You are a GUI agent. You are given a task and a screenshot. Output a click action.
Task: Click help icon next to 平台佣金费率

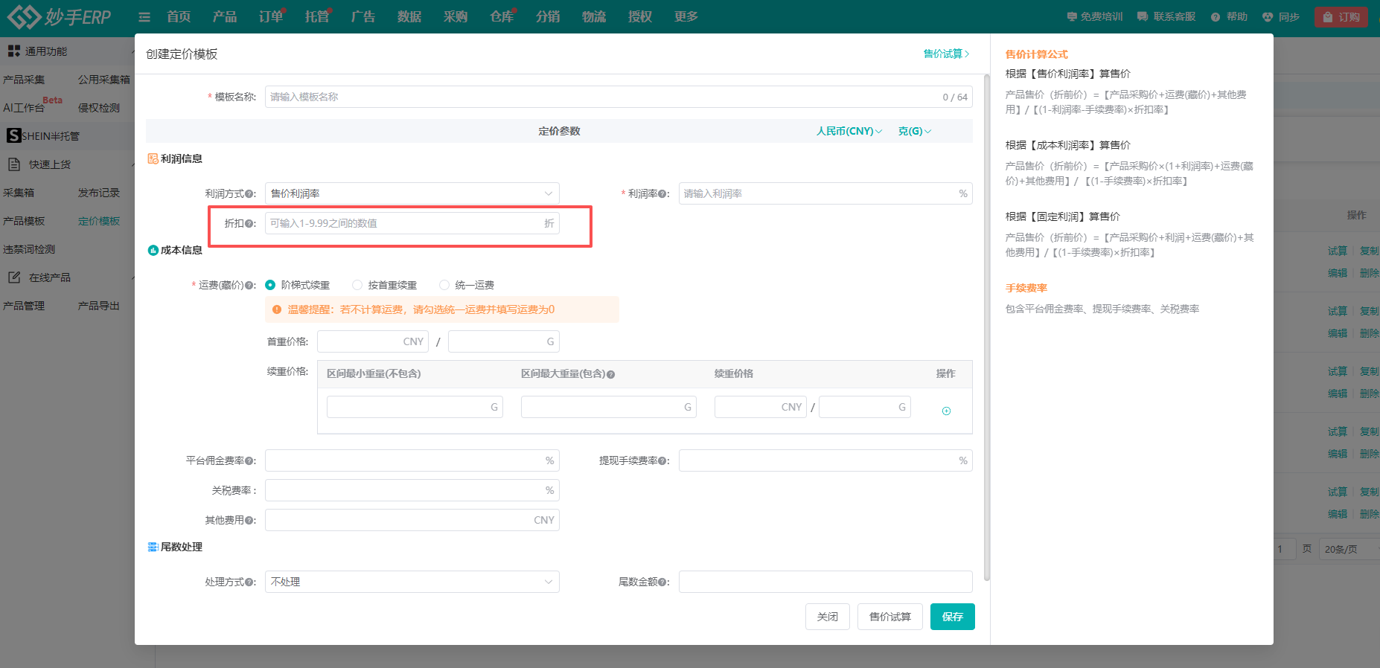point(249,461)
